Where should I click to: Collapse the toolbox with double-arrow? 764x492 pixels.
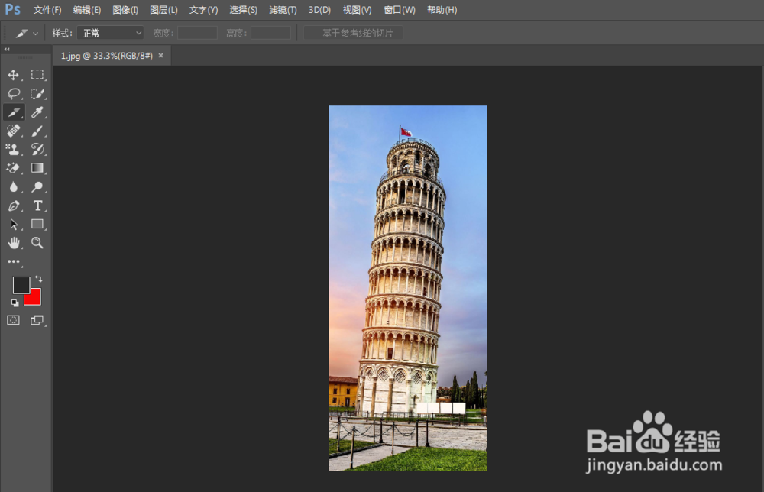point(7,49)
